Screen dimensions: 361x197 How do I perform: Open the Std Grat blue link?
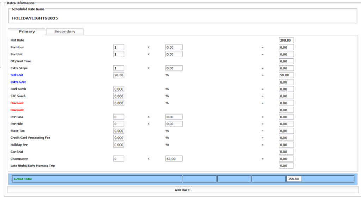[16, 75]
